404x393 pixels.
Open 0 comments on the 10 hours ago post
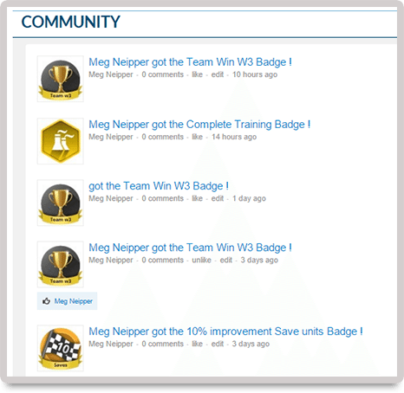163,74
